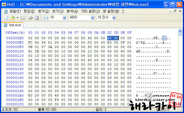Click byte 28 in row 00000150

click(x=110, y=73)
